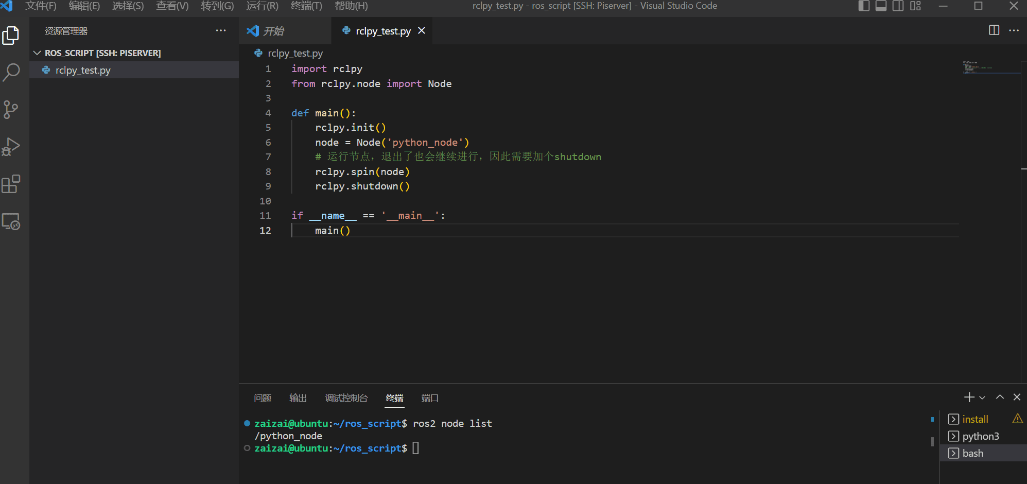Close the rclpy_test.py editor tab

[x=422, y=31]
